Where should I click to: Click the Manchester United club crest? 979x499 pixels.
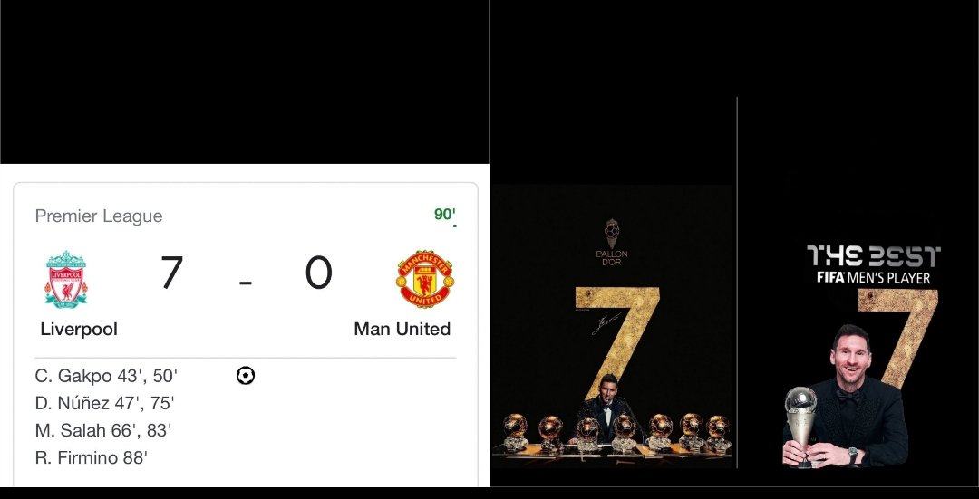click(x=425, y=279)
